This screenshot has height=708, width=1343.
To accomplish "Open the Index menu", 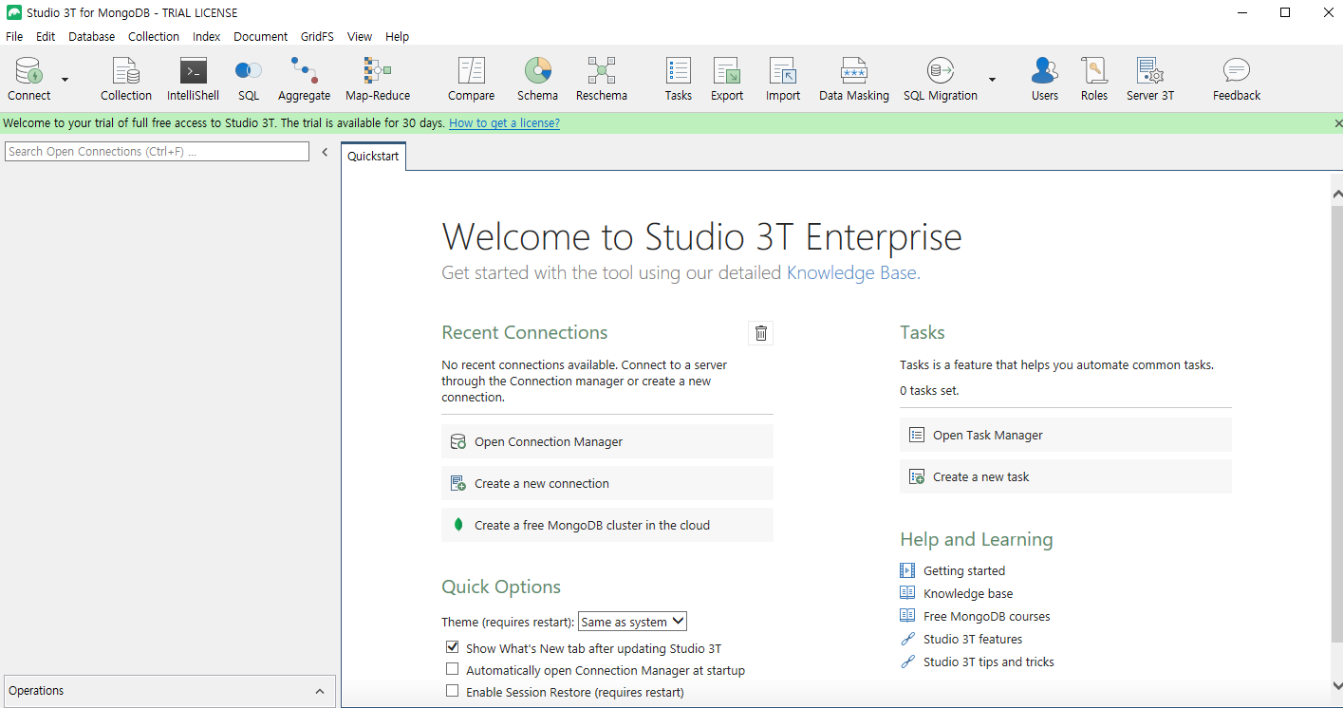I will click(x=206, y=36).
